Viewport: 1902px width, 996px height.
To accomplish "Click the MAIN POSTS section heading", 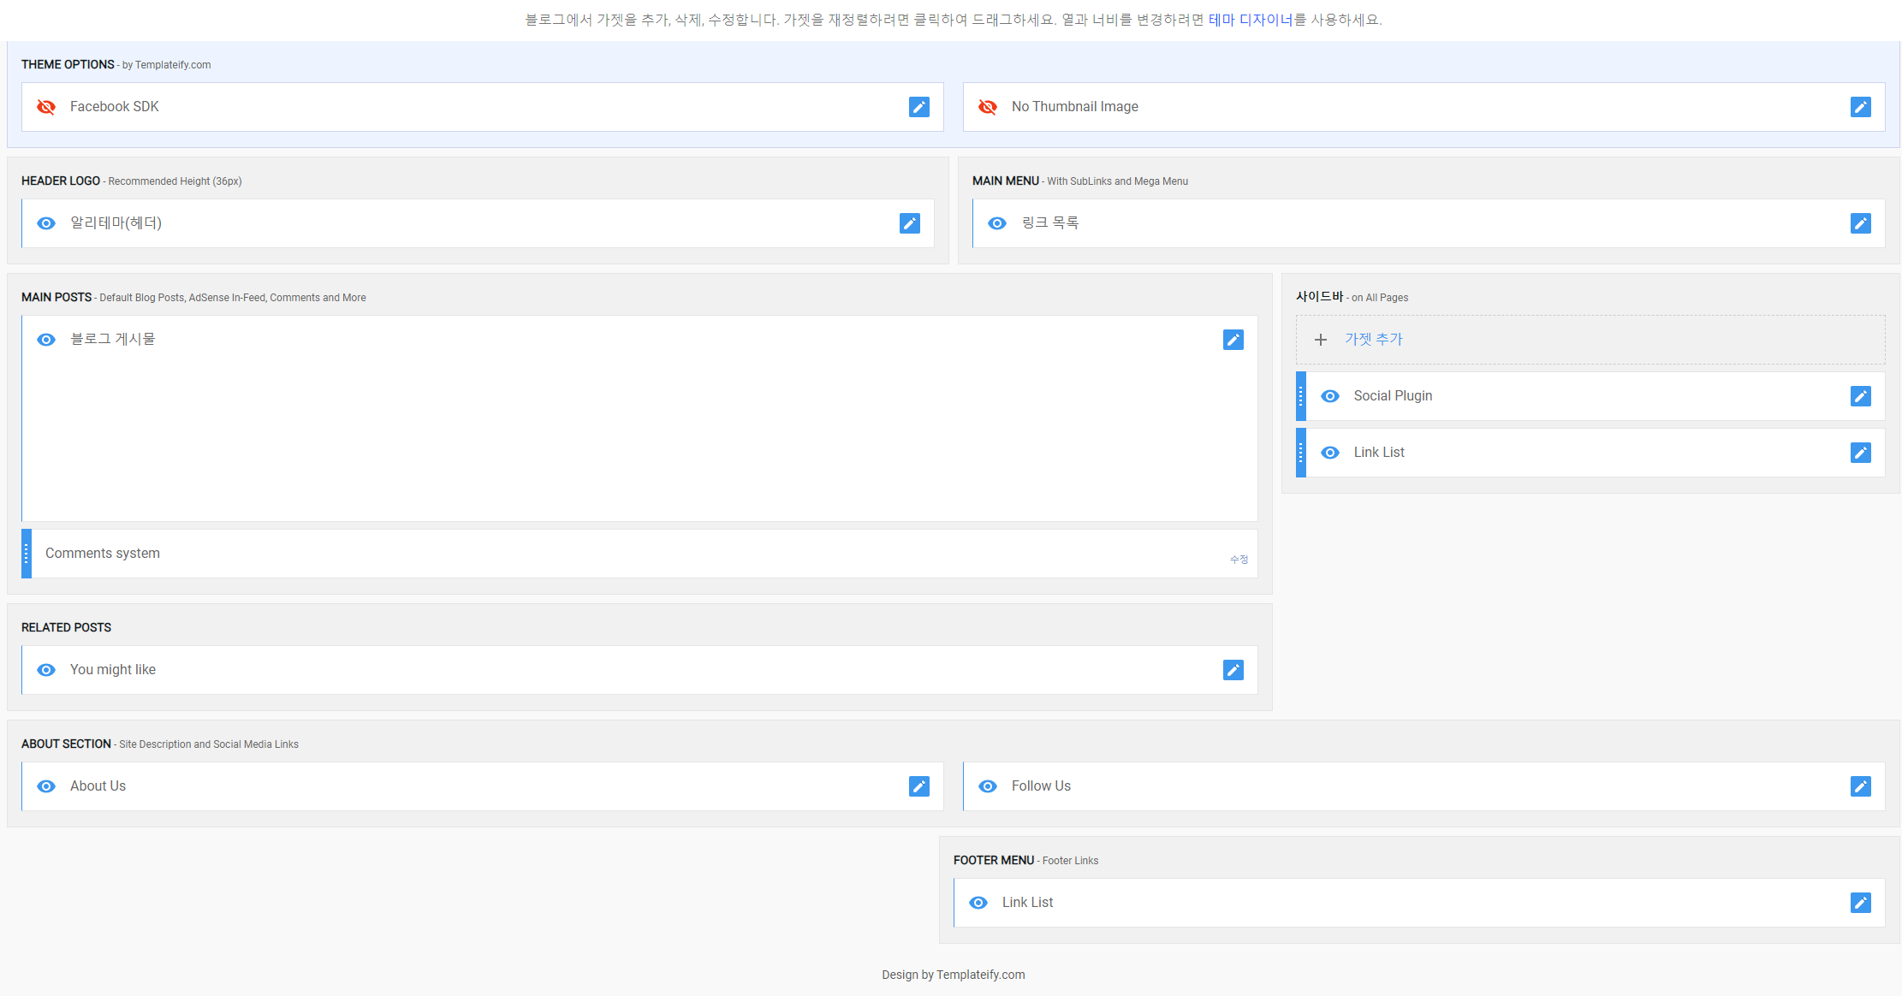I will (x=56, y=298).
